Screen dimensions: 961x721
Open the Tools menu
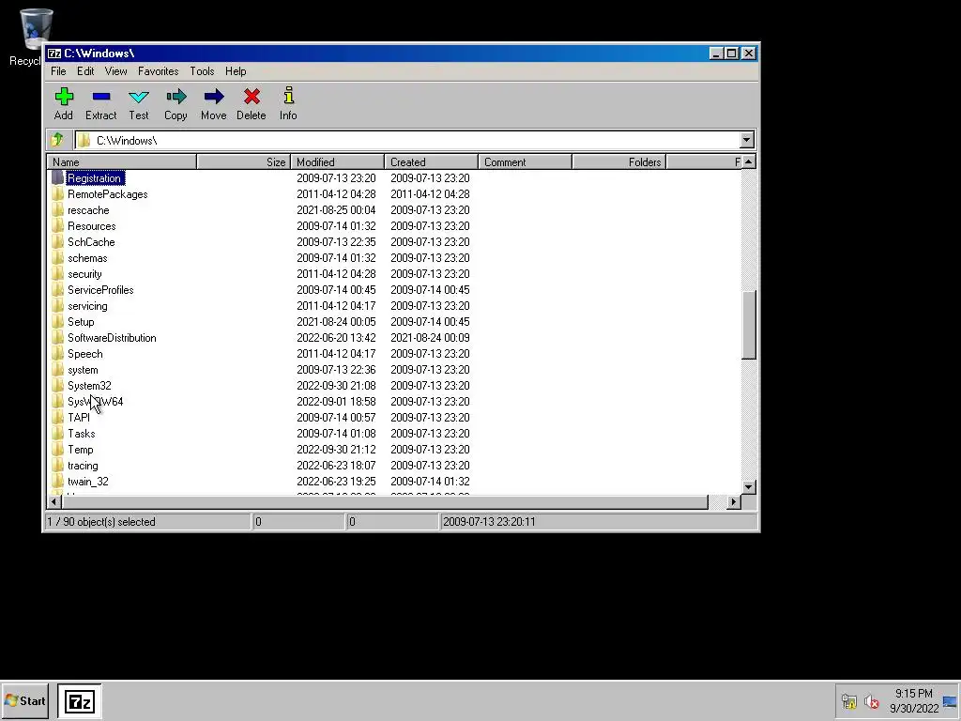[x=202, y=71]
